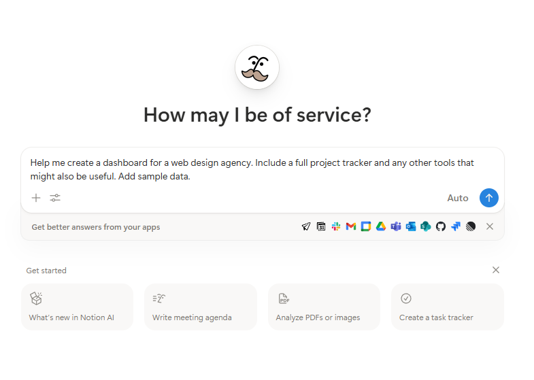Click the plus attach icon
The width and height of the screenshot is (534, 380).
coord(36,198)
